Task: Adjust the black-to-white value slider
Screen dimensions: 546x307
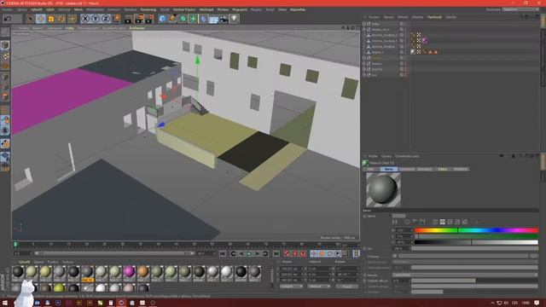Action: [476, 242]
